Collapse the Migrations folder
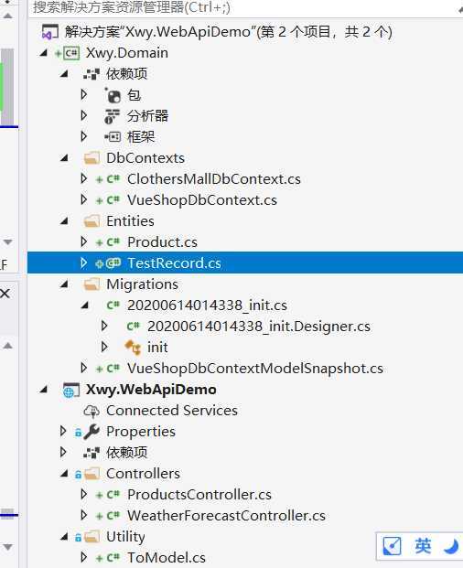The width and height of the screenshot is (463, 568). pyautogui.click(x=64, y=284)
